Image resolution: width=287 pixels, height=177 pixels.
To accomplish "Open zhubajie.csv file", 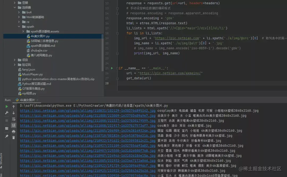I will [39, 50].
